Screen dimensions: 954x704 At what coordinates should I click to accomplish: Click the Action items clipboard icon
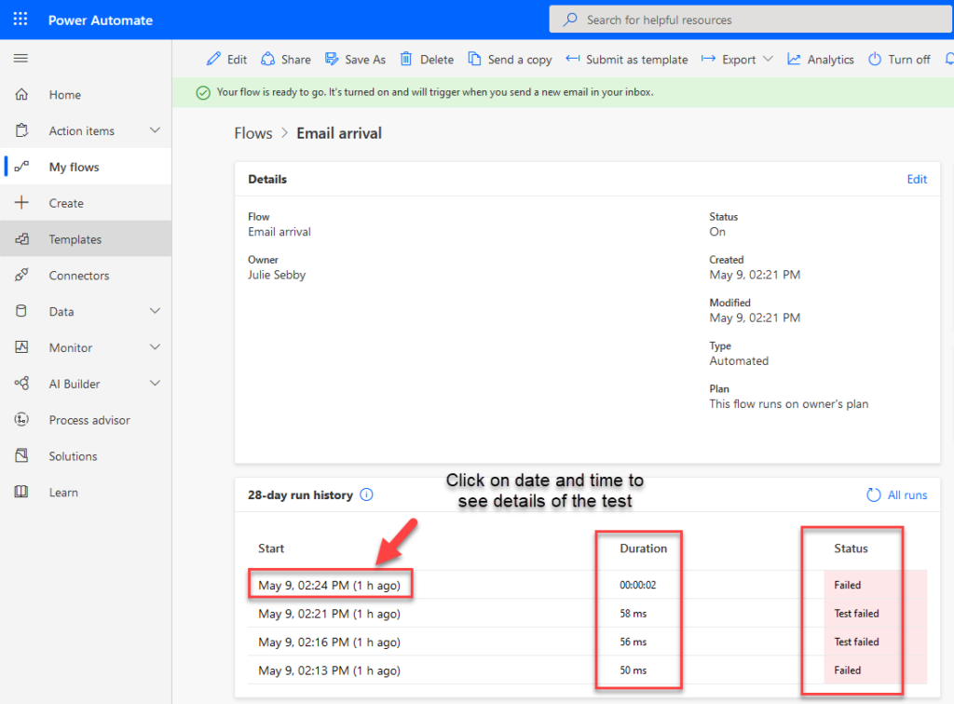(x=21, y=130)
